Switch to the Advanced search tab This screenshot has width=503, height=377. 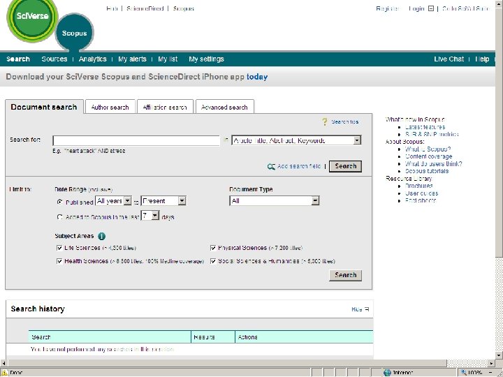tap(224, 108)
